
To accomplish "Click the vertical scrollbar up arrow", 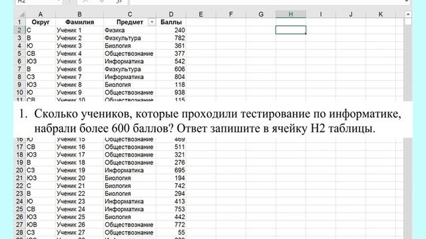I will [x=408, y=14].
